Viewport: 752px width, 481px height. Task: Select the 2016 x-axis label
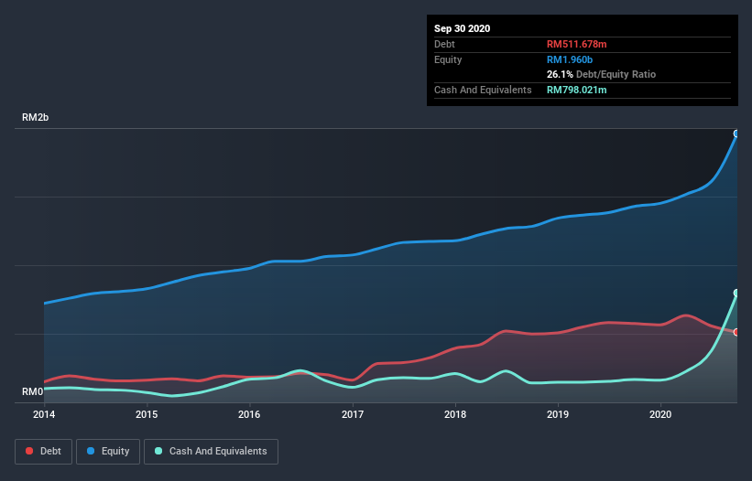point(249,414)
